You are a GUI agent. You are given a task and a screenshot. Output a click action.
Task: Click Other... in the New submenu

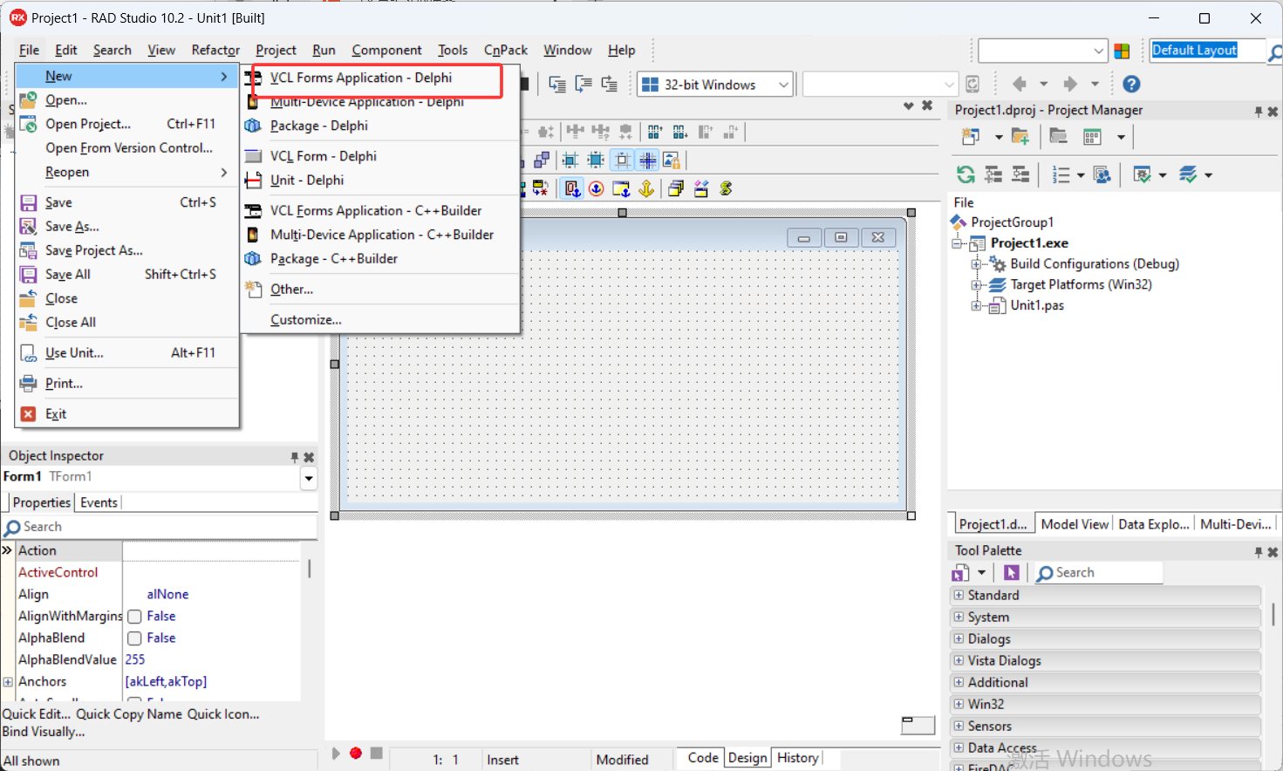382,290
